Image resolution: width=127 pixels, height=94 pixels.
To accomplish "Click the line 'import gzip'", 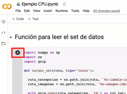I will pos(35,62).
